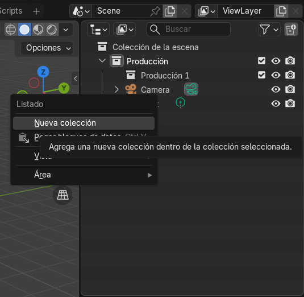Click the ViewLayer name field
The image size is (304, 297).
pos(245,11)
